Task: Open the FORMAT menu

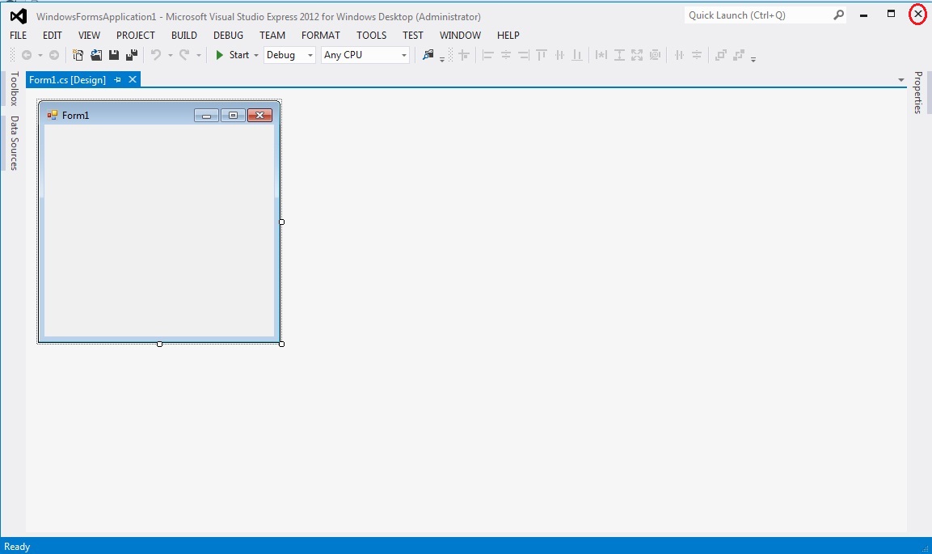Action: pyautogui.click(x=320, y=35)
